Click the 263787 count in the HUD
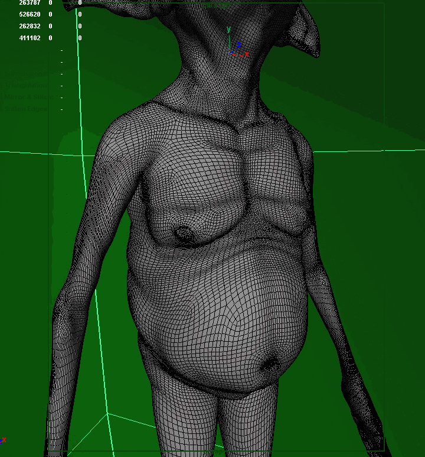 (x=30, y=3)
